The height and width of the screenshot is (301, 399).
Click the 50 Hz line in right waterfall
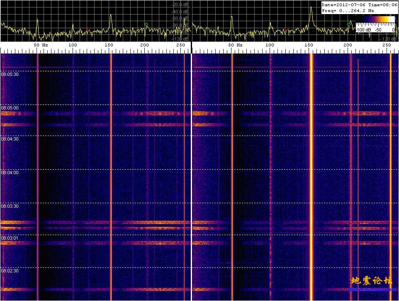point(232,177)
